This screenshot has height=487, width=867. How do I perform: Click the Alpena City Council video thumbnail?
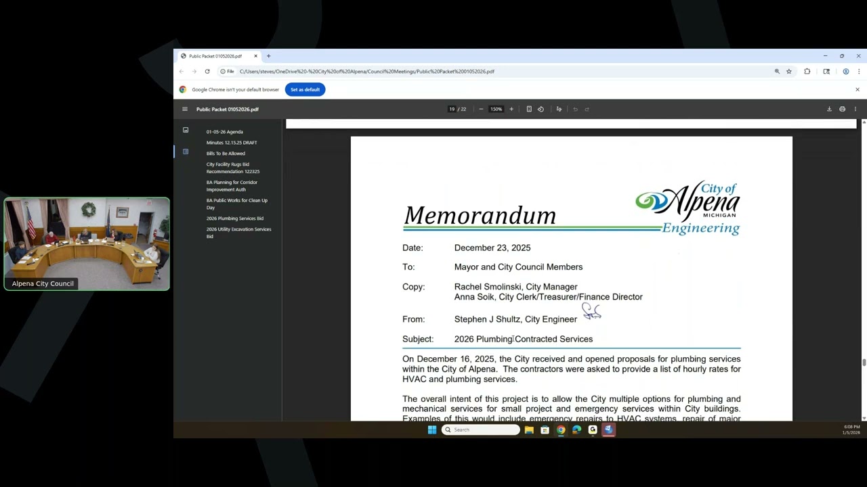[x=87, y=244]
